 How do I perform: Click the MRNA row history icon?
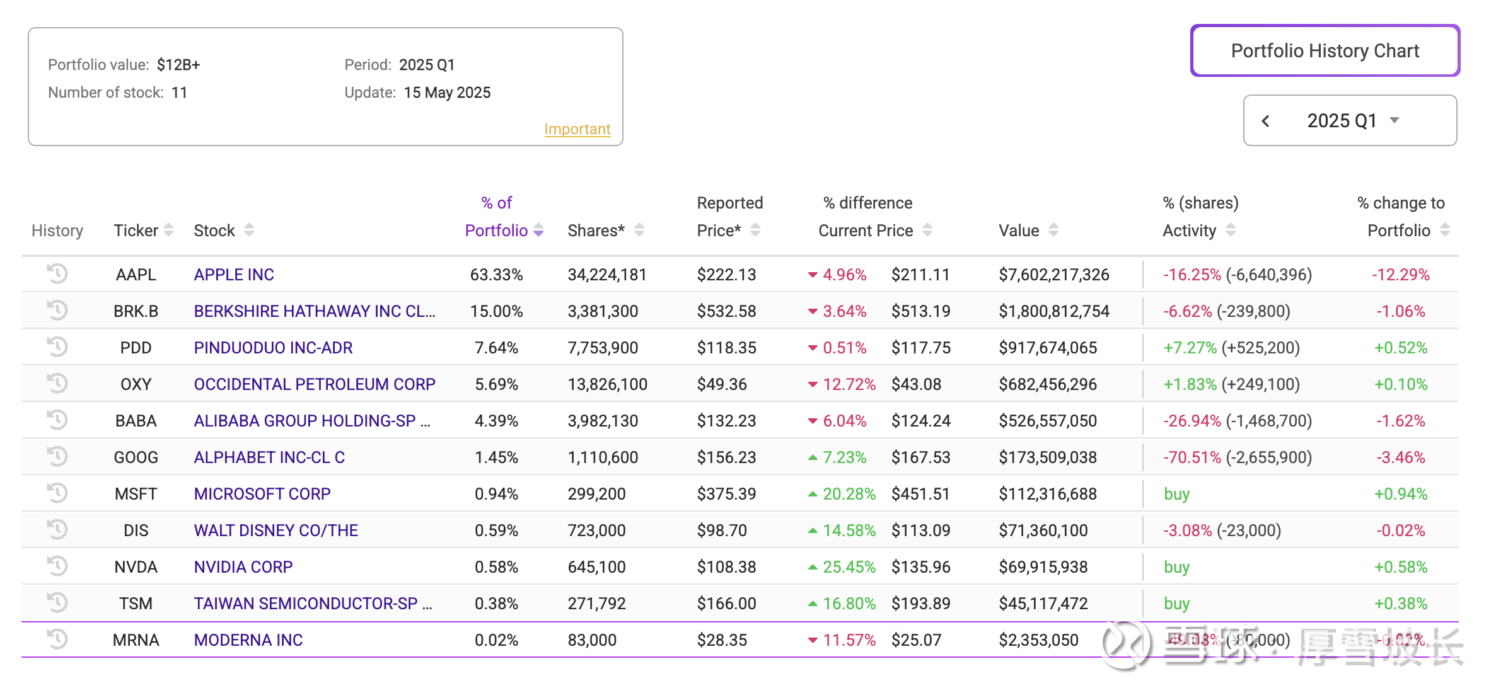(57, 639)
